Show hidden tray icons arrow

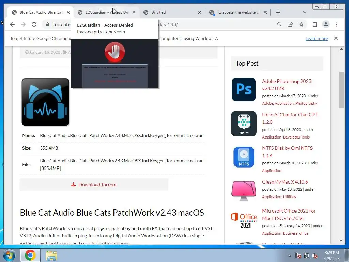[x=290, y=256]
